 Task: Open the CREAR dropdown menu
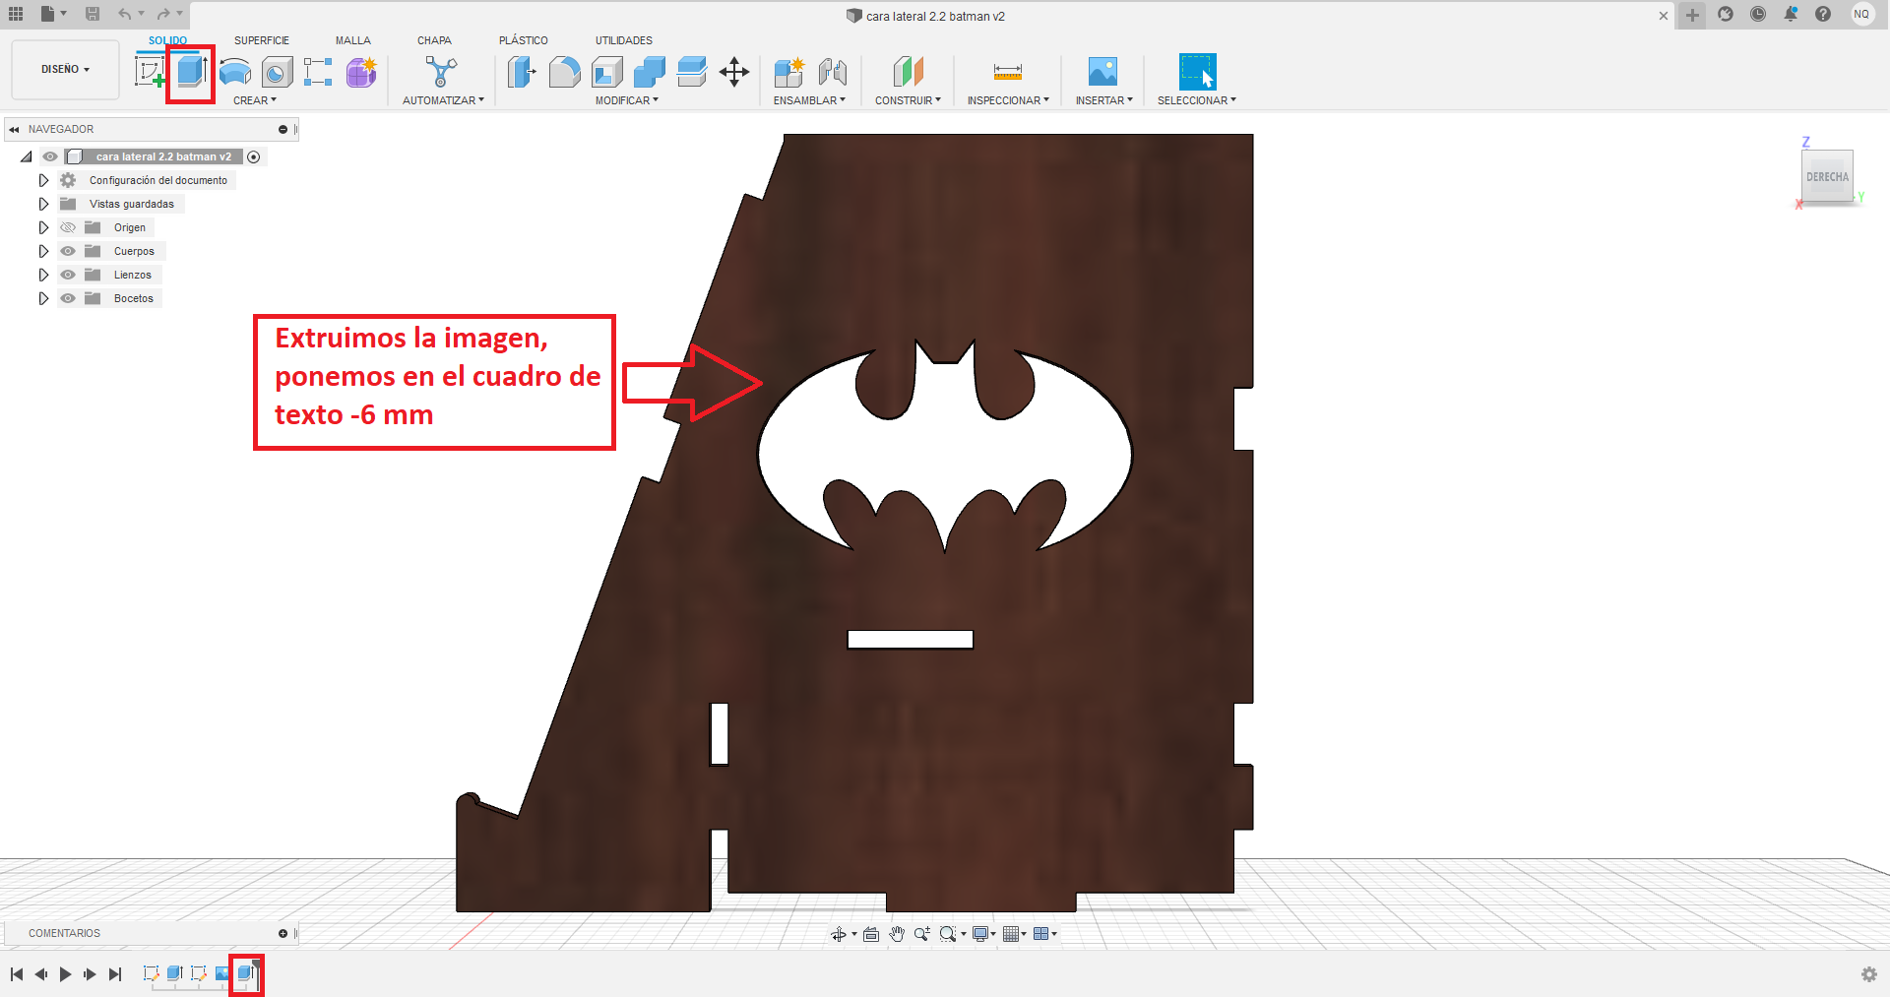[255, 100]
